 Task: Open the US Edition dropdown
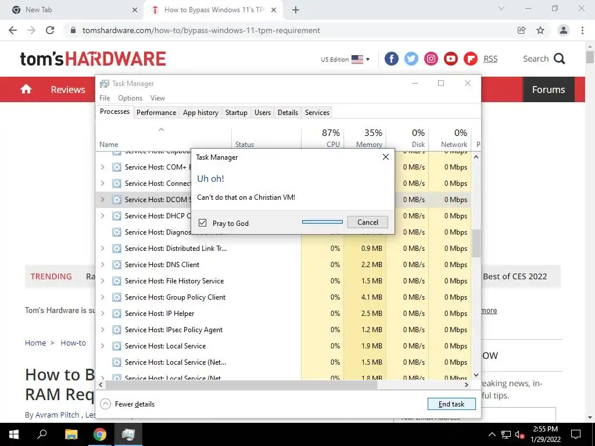click(345, 59)
